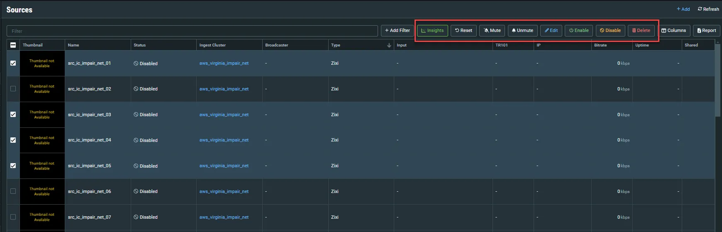The width and height of the screenshot is (722, 232).
Task: Open aws_virginia_impair_net link for src_ic_impair_net_06
Action: [x=224, y=191]
